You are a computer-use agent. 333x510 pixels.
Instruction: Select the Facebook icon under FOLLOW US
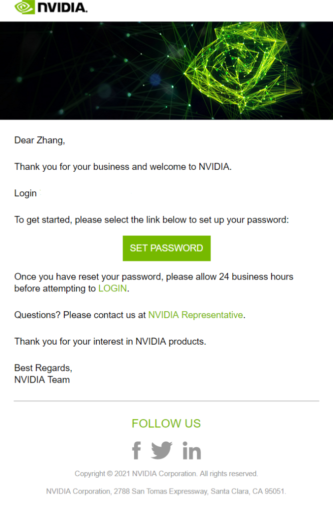[x=136, y=450]
